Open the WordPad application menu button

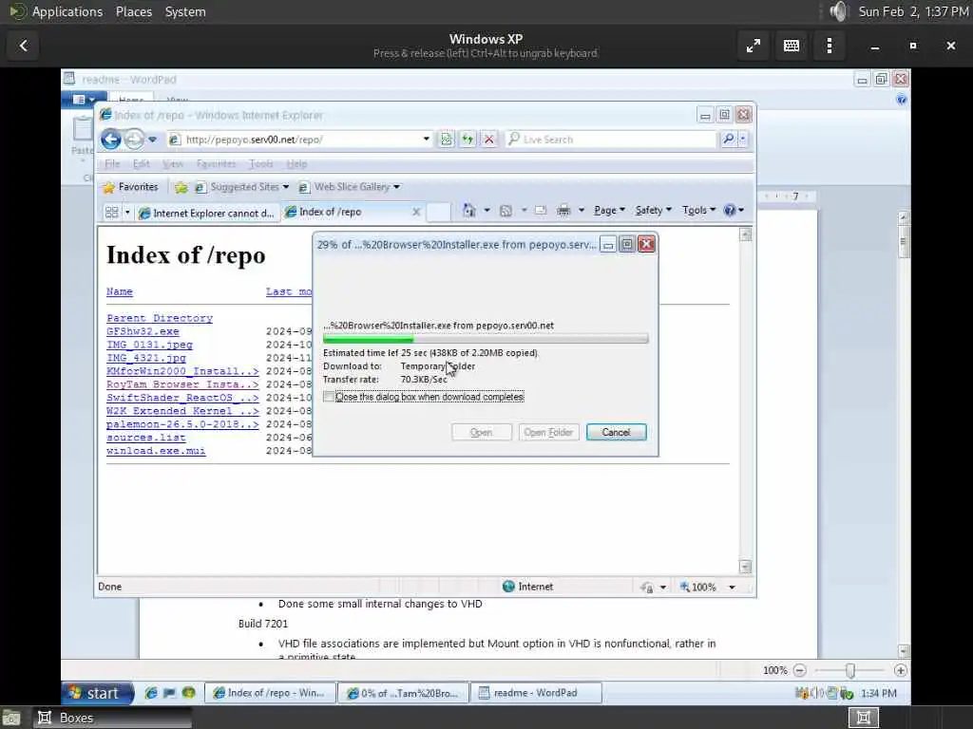click(84, 99)
